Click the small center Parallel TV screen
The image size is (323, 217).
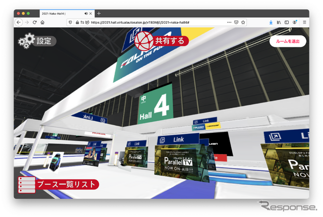136,157
